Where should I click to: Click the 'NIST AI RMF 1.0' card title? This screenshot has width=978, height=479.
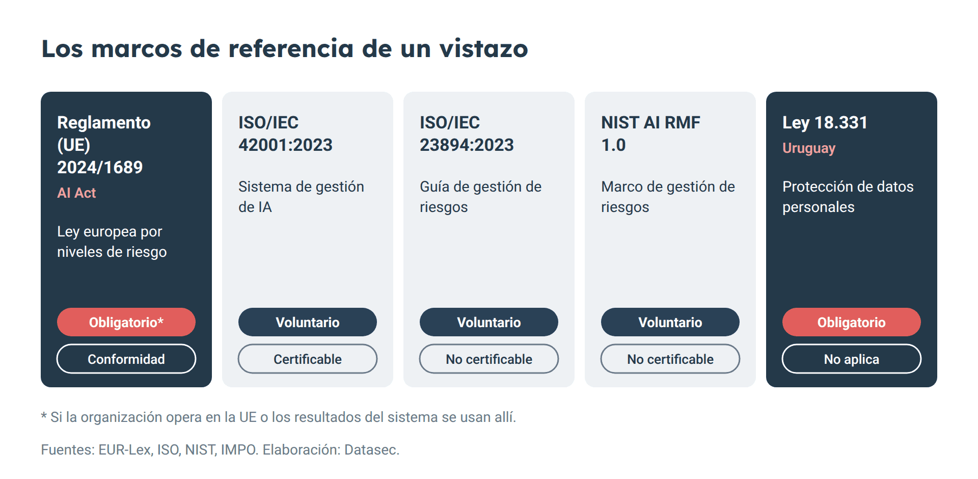(x=650, y=134)
